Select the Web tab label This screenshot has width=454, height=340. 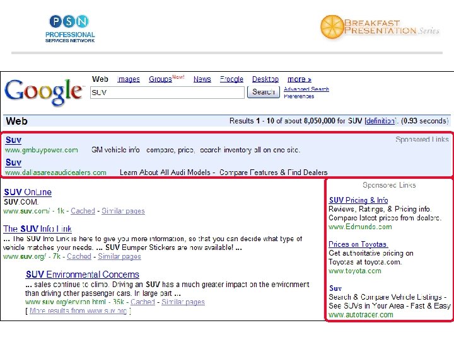click(x=100, y=79)
